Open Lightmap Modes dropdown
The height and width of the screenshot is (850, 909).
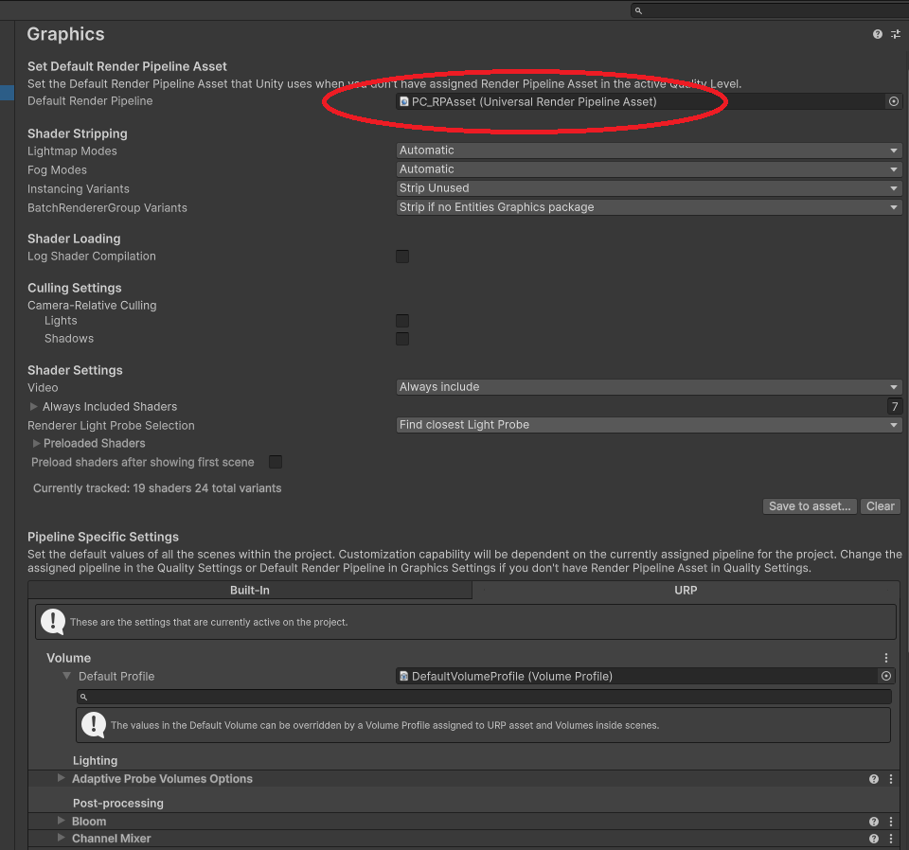tap(648, 151)
